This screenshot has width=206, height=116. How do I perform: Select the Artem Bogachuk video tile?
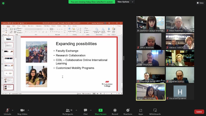(x=151, y=58)
